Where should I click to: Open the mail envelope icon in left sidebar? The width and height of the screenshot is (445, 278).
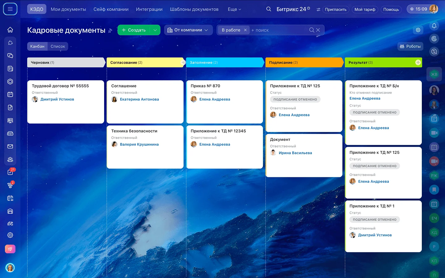(x=10, y=146)
